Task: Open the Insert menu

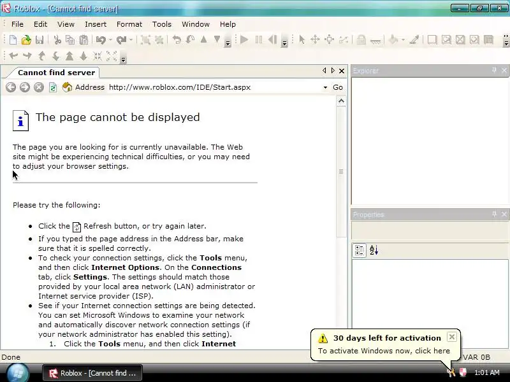Action: click(x=96, y=24)
